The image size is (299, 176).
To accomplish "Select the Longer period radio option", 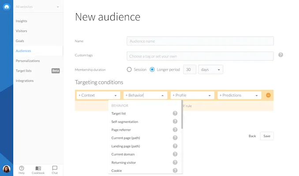I will point(152,70).
